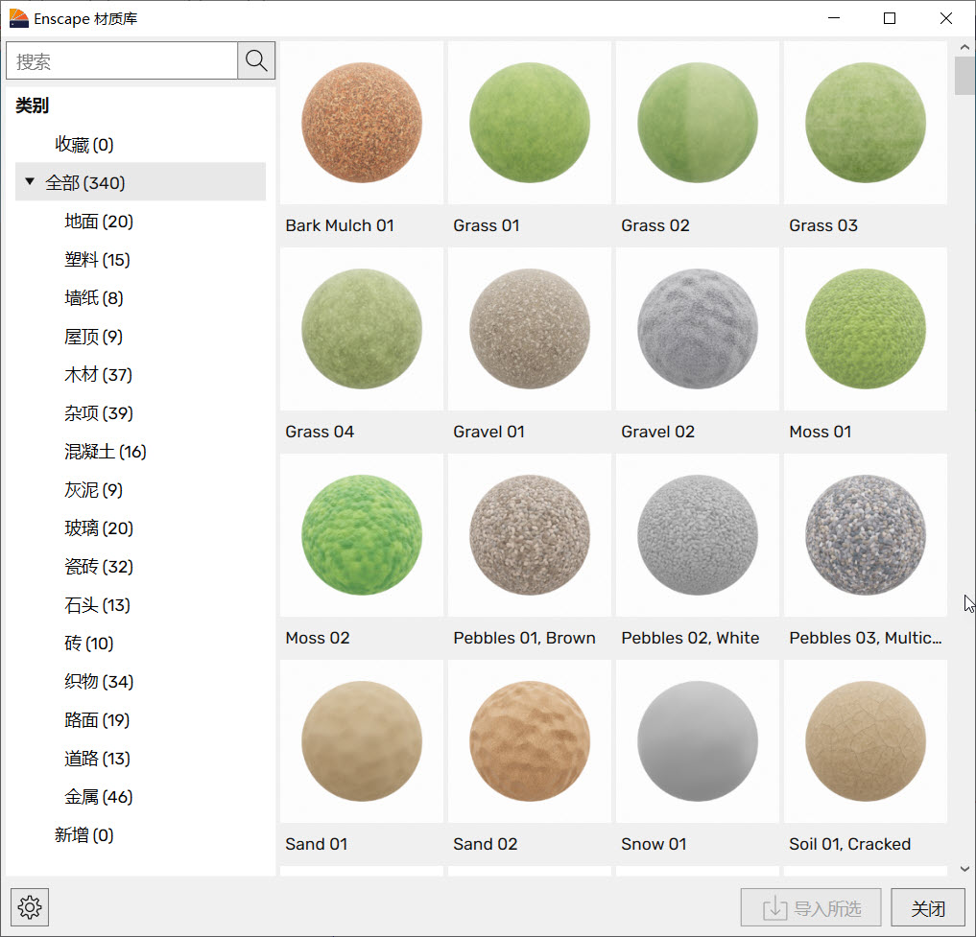The width and height of the screenshot is (976, 937).
Task: Maximize the Enscape 材质库 window
Action: pos(890,18)
